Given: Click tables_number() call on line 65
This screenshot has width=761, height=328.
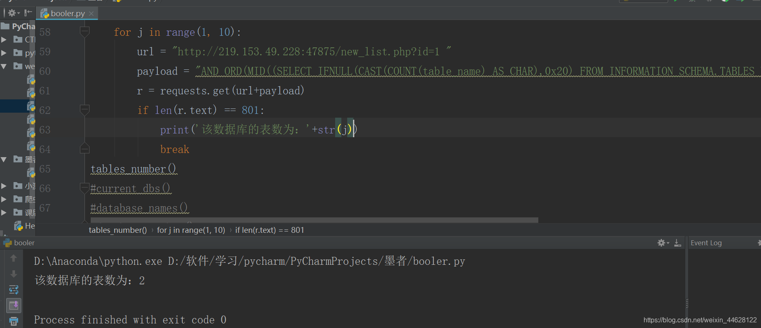Looking at the screenshot, I should pyautogui.click(x=134, y=169).
